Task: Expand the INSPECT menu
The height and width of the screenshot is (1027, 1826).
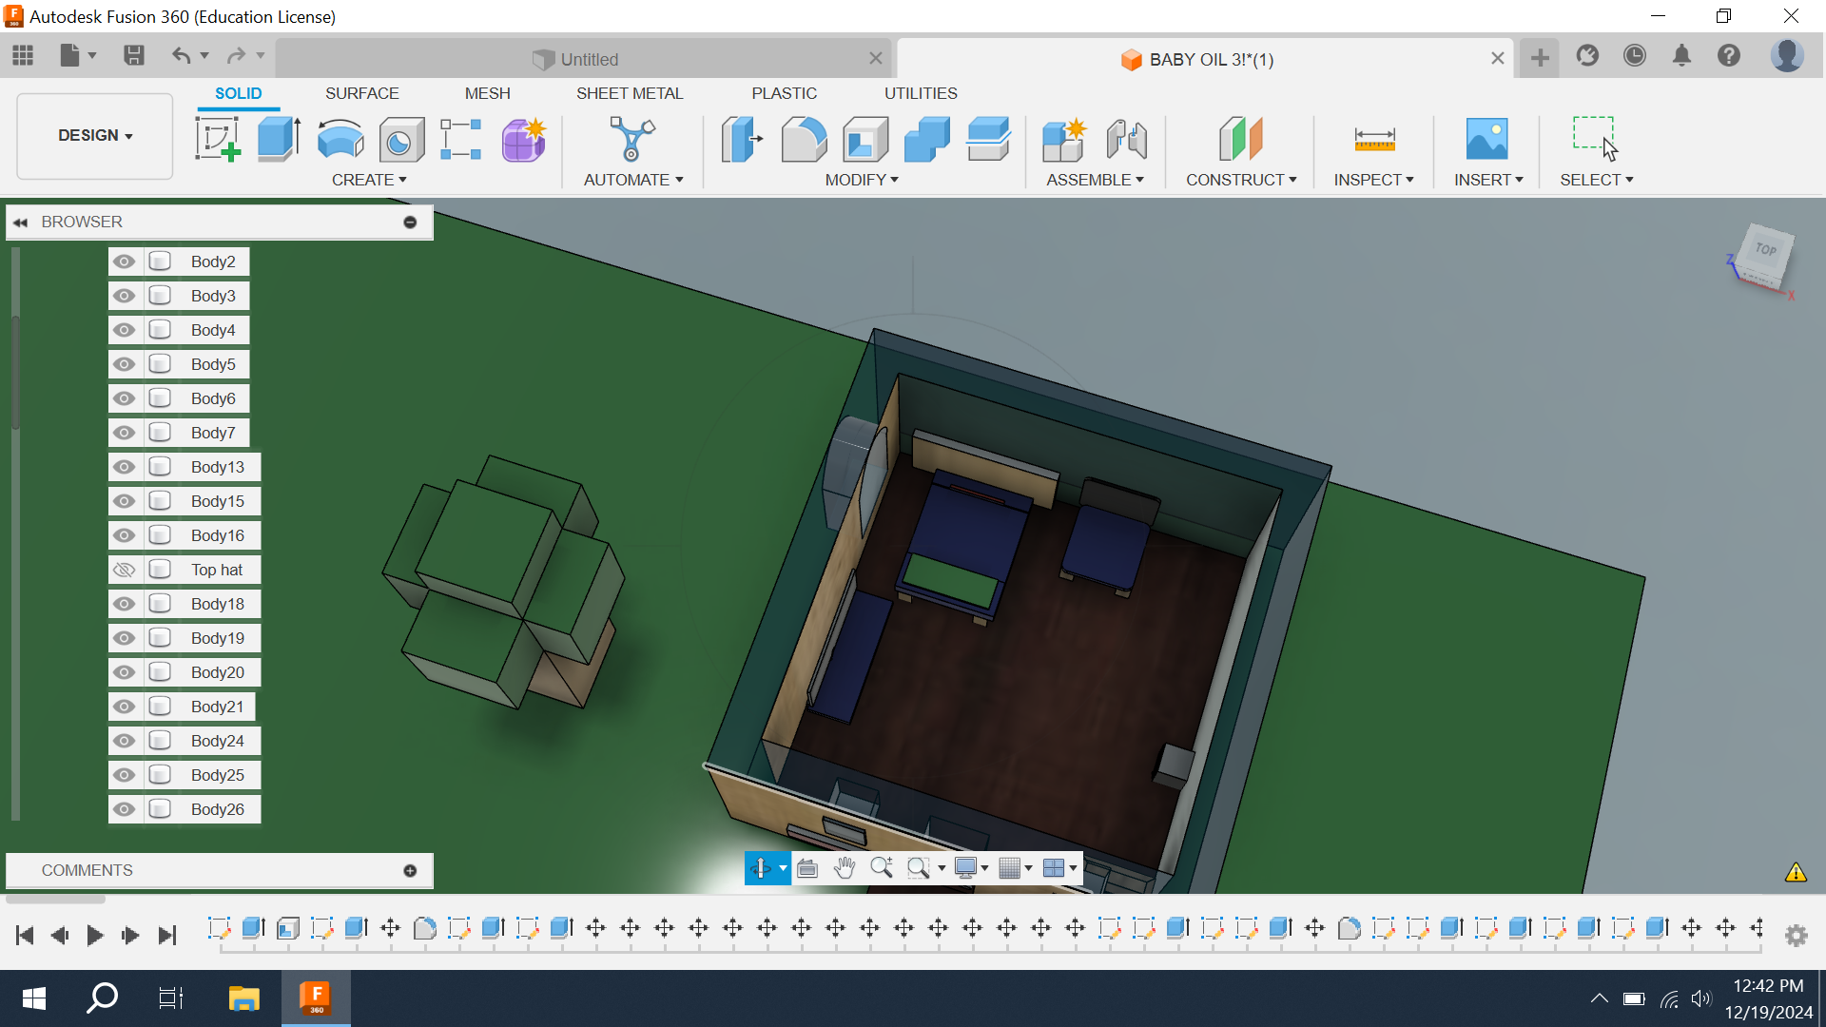Action: coord(1373,180)
